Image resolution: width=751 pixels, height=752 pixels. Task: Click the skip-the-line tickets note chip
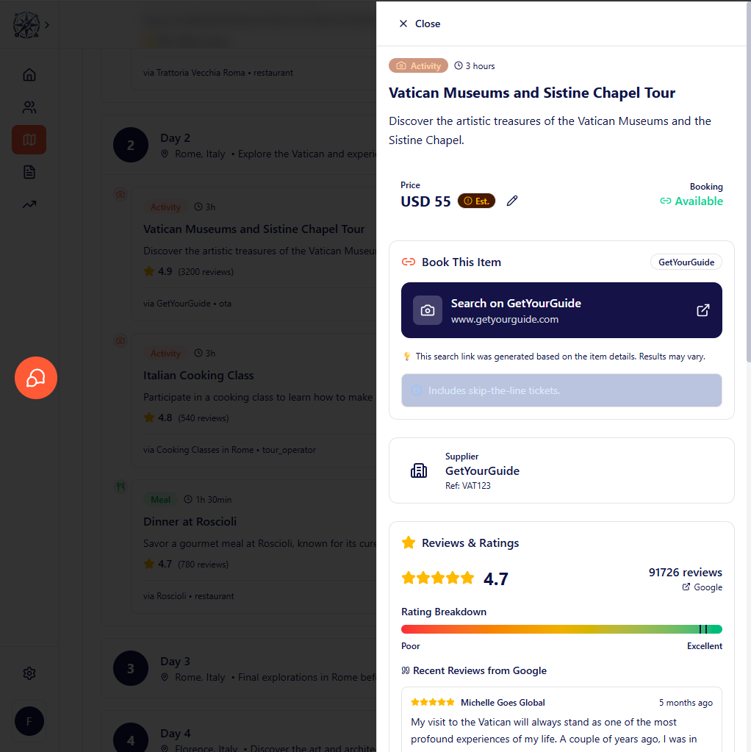[561, 390]
